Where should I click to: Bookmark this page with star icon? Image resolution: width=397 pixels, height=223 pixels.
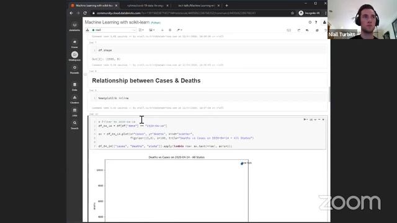tap(292, 13)
